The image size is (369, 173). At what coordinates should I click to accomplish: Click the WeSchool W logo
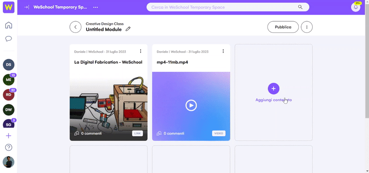8,7
